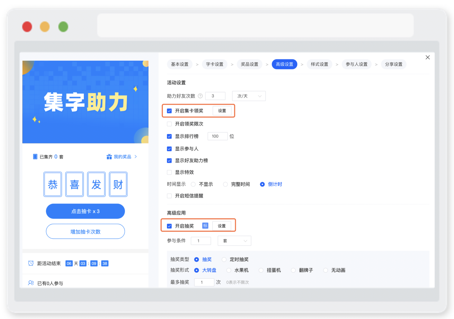The image size is (454, 319).
Task: Click the 喜 character card
Action: click(x=74, y=184)
